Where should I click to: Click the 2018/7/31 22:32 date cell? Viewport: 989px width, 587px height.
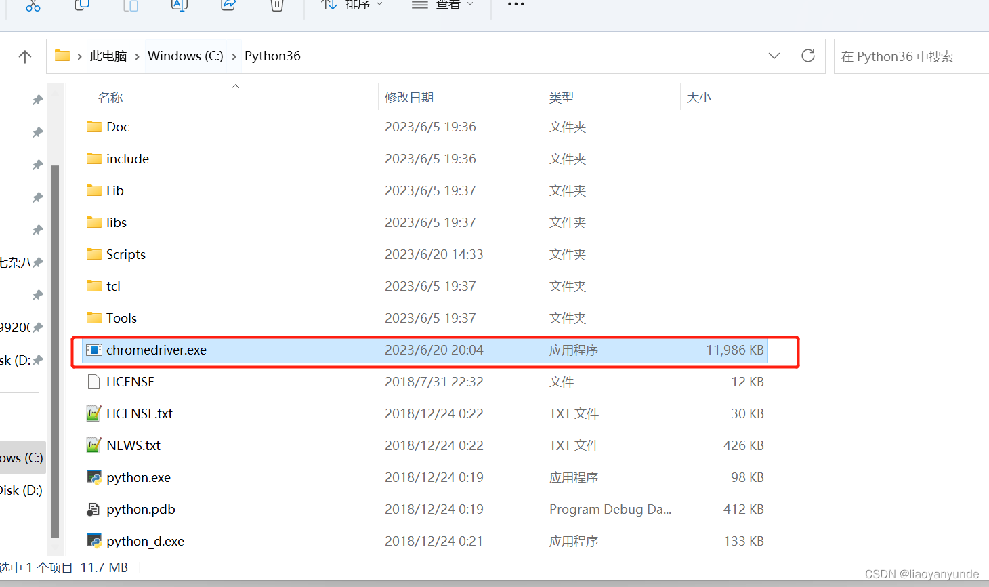pos(434,382)
